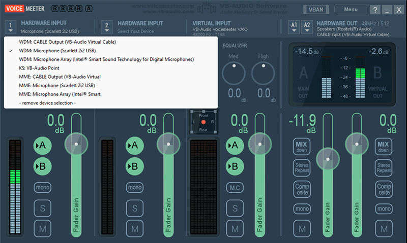
Task: Toggle bus B routing on Hardware Input 2
Action: click(134, 166)
